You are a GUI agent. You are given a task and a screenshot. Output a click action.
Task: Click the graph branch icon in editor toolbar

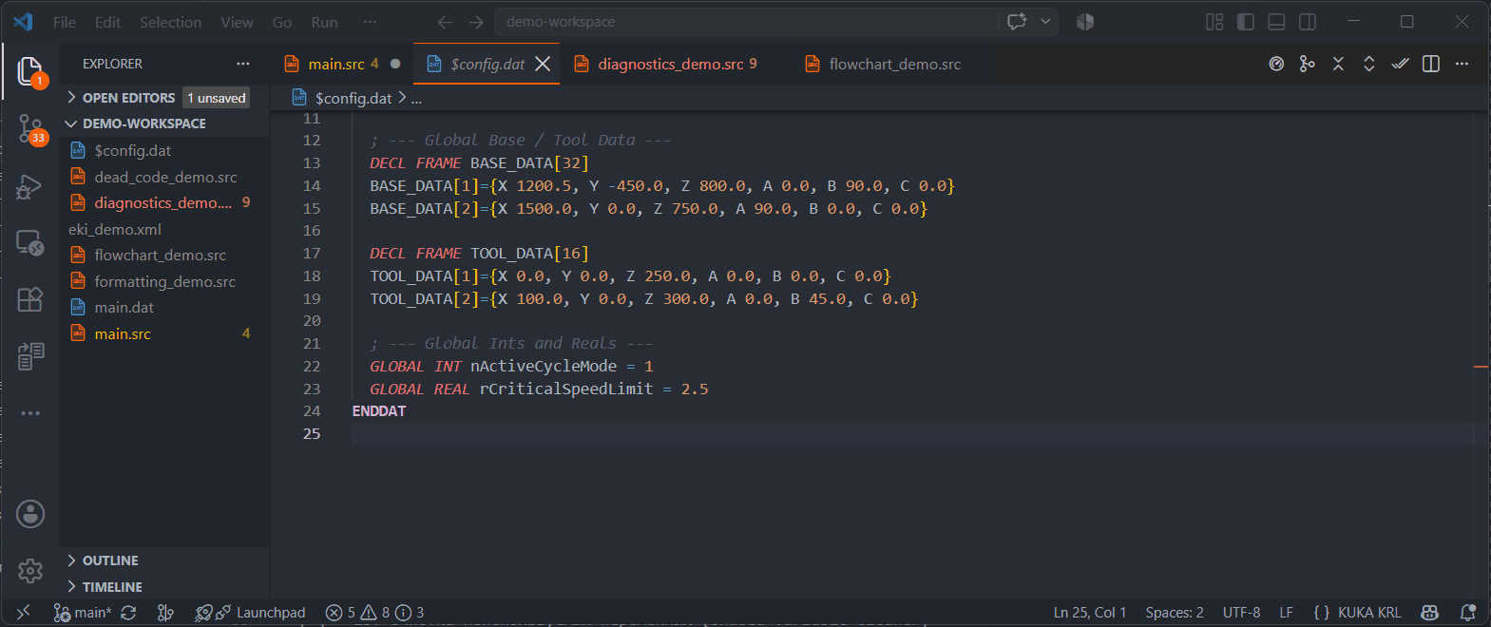(1308, 64)
